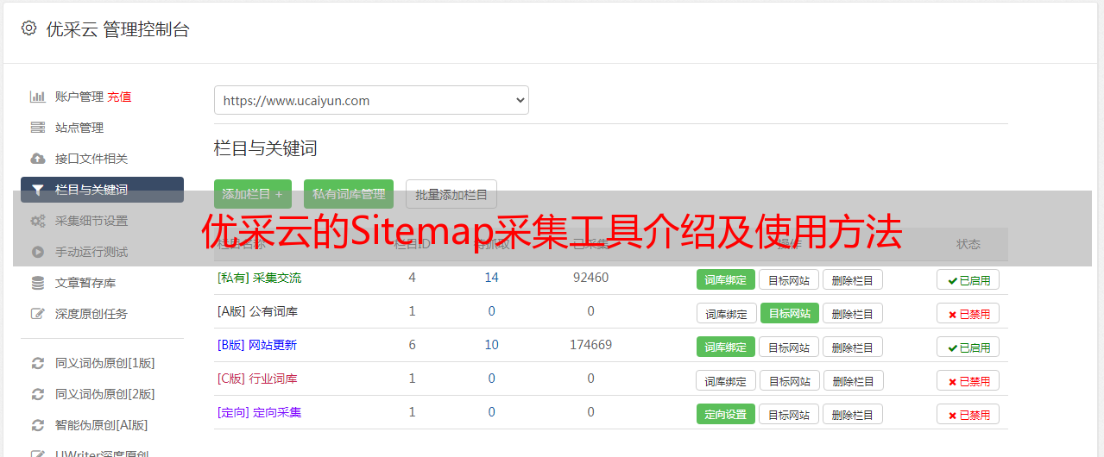The height and width of the screenshot is (457, 1104).
Task: Click the 栏目与关键词 page heading
Action: pos(265,148)
